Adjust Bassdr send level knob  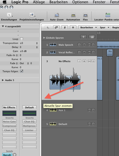pos(15,154)
